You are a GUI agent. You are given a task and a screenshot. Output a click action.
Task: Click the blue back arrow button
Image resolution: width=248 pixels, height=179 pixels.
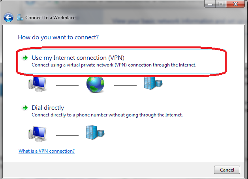pos(8,17)
